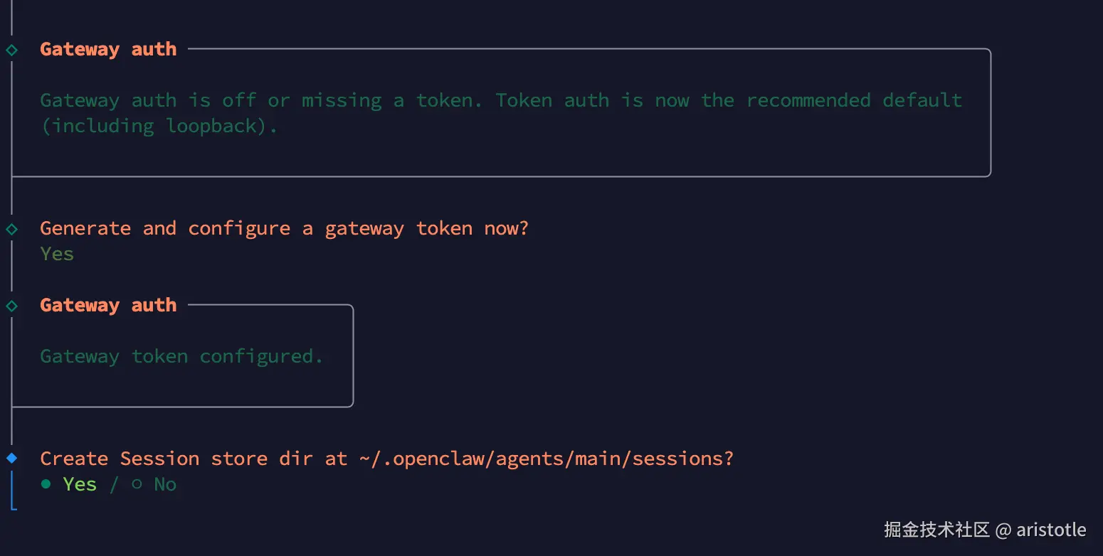Click the diamond marker beside the top Gateway auth heading
Viewport: 1103px width, 556px height.
[x=12, y=50]
